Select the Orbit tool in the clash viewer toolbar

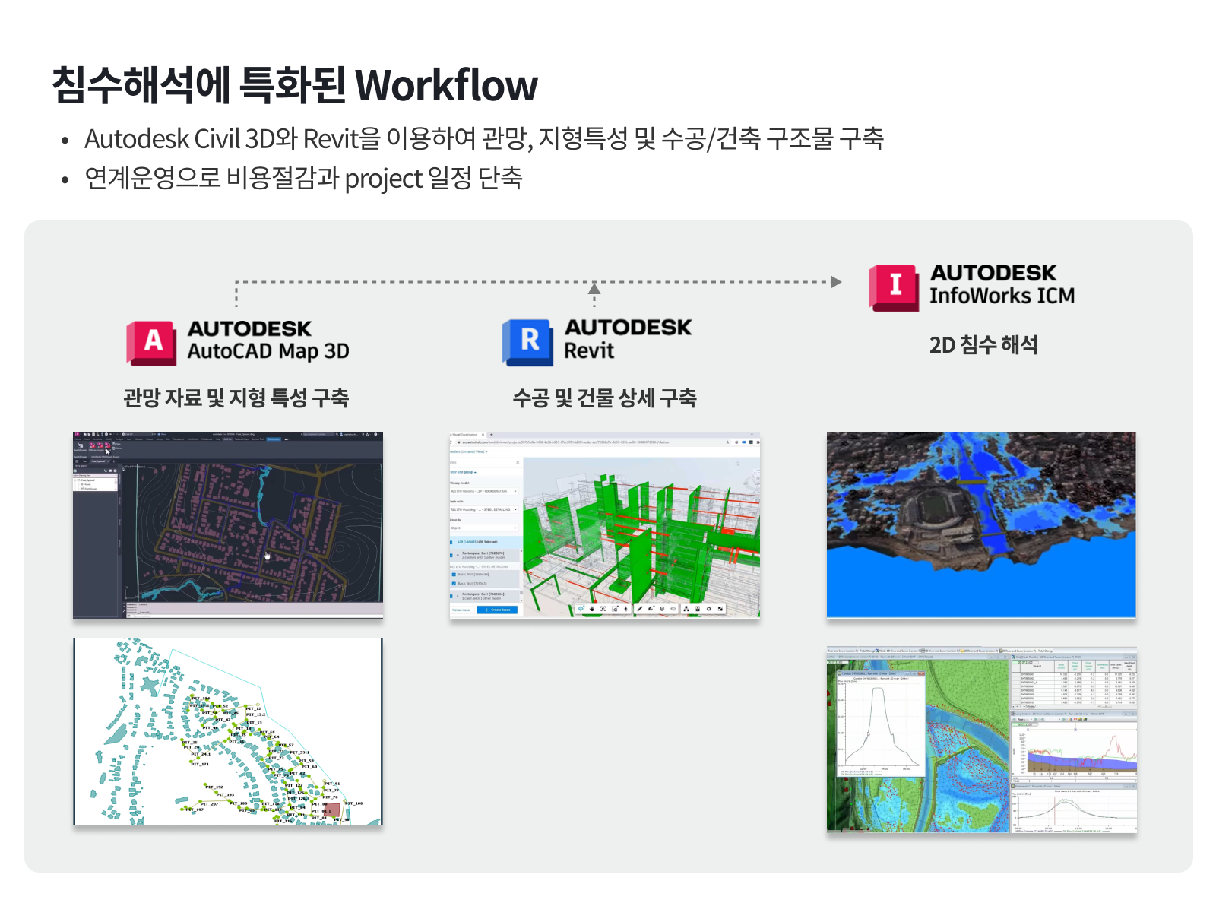(x=581, y=609)
